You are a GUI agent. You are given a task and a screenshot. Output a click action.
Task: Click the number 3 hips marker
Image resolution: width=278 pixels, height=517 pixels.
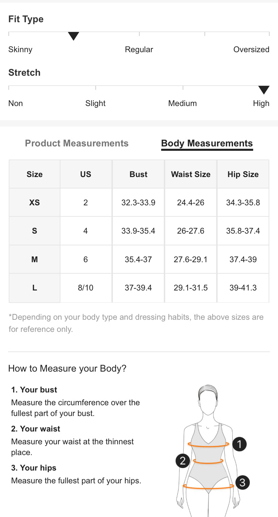(242, 483)
